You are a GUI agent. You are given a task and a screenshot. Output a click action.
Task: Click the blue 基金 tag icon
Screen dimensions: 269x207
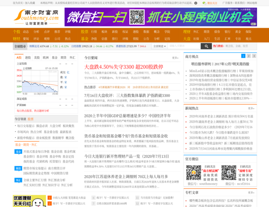(18, 152)
